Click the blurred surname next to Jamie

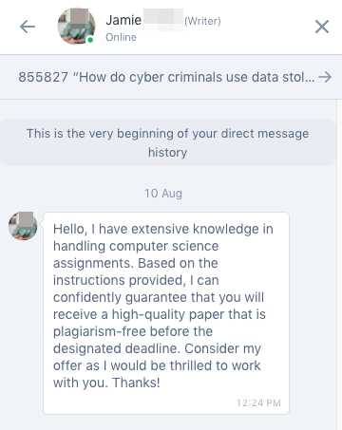click(x=163, y=20)
